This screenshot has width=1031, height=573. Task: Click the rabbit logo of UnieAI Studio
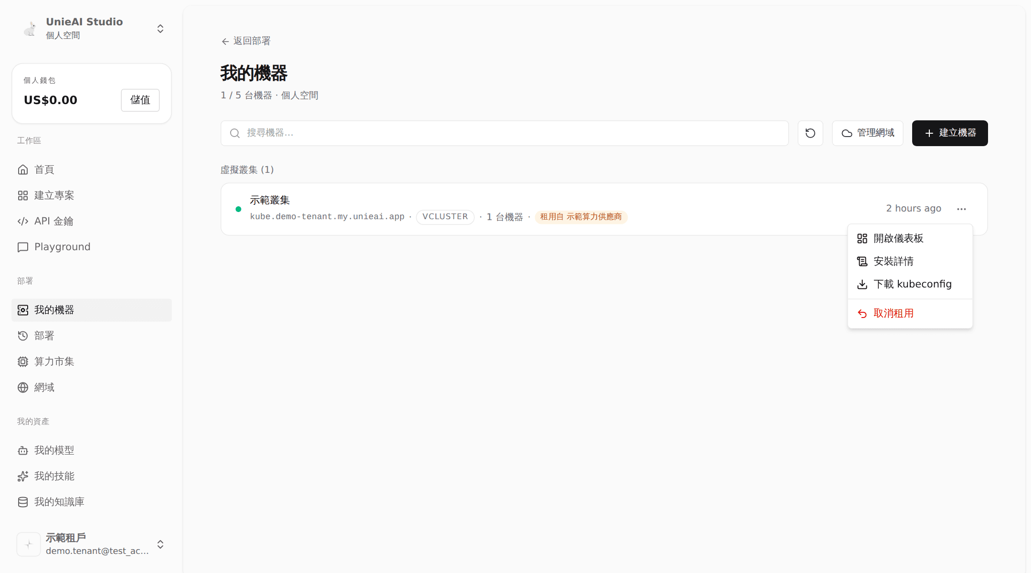[x=30, y=29]
